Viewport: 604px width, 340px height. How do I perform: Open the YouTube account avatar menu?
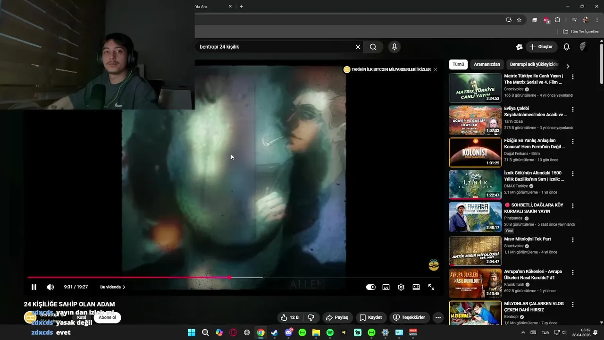point(583,47)
